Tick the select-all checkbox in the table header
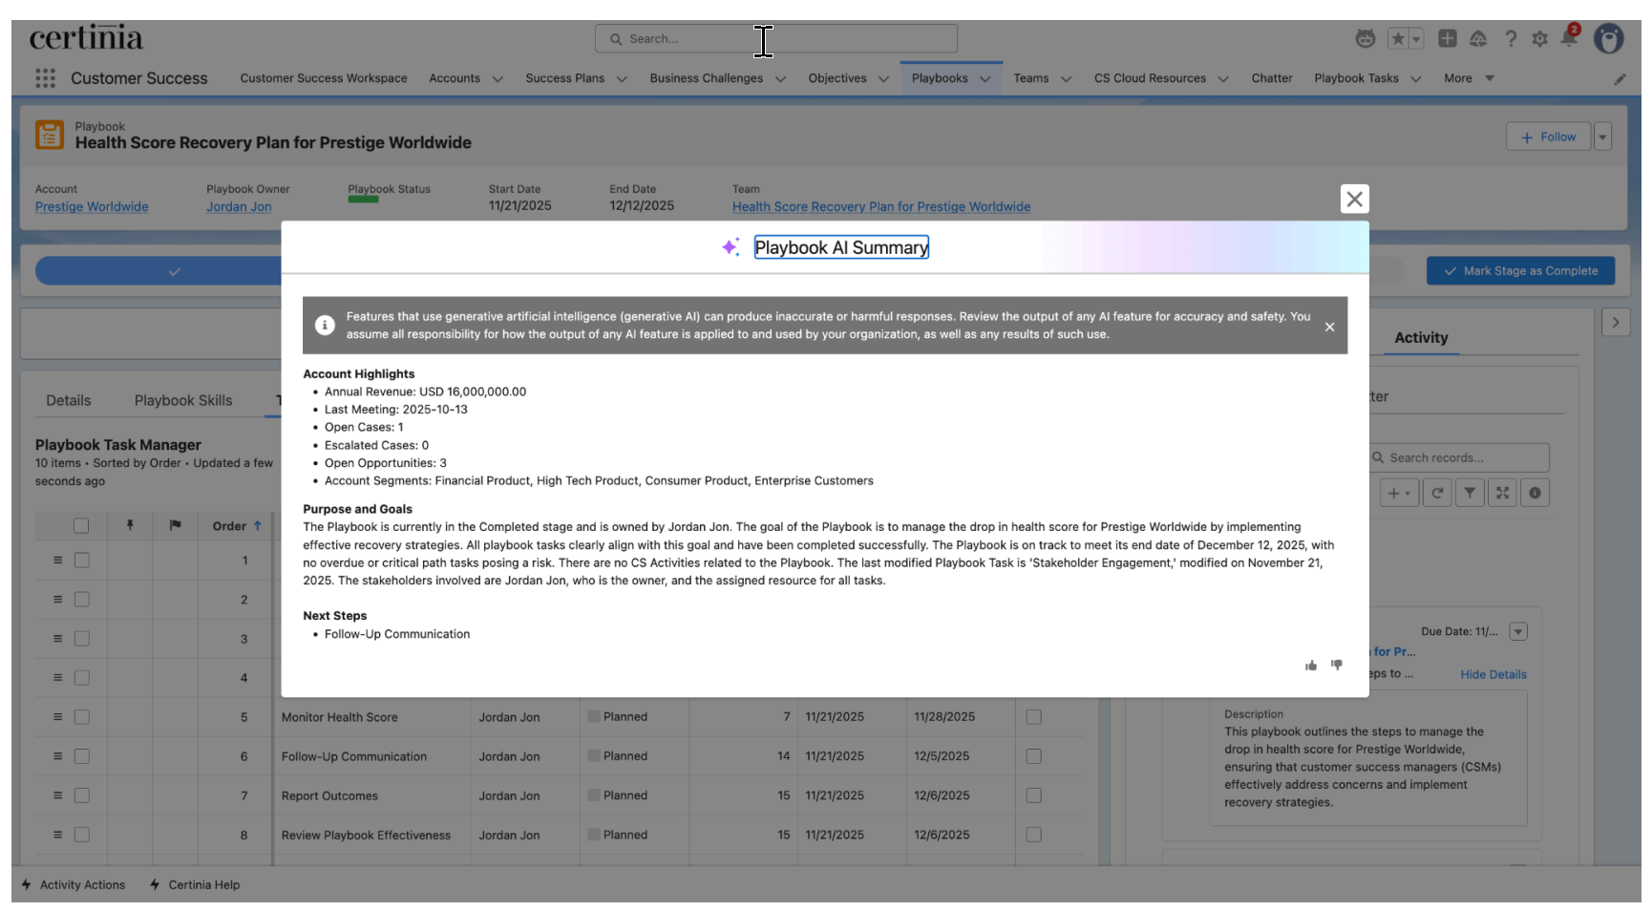The width and height of the screenshot is (1652, 911). [x=81, y=526]
